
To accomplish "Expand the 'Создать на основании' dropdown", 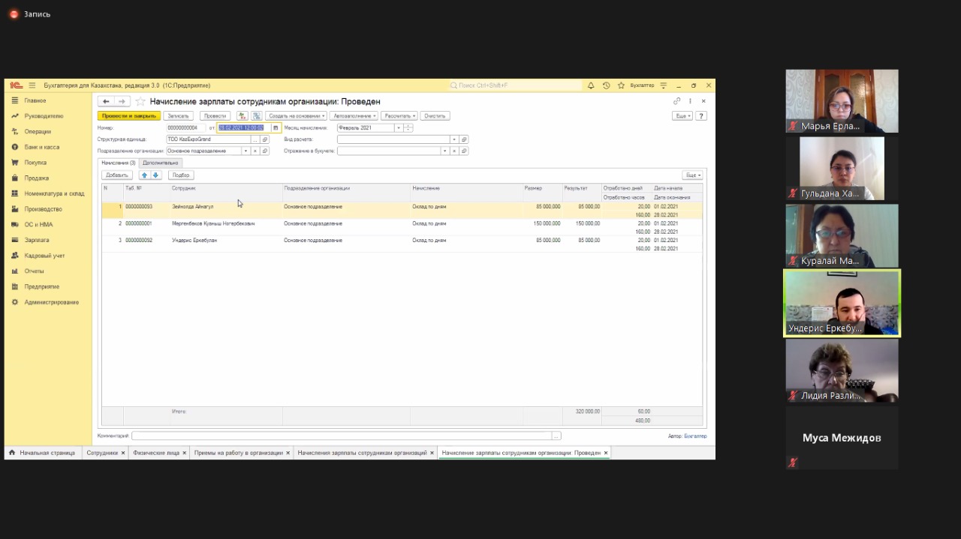I will pyautogui.click(x=296, y=116).
